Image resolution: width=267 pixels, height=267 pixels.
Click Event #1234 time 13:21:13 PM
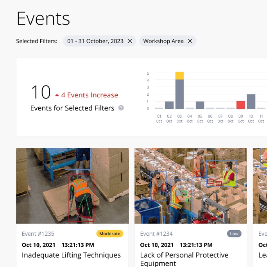196,245
